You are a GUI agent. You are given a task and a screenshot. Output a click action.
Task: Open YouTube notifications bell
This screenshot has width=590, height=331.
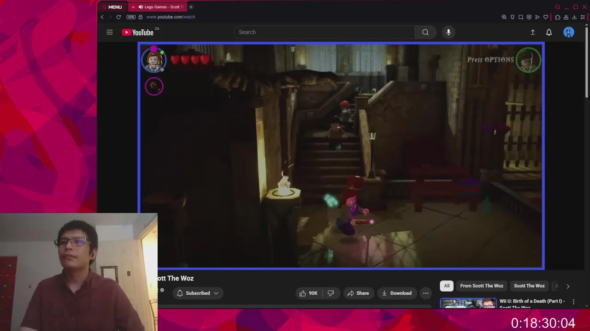(x=549, y=32)
